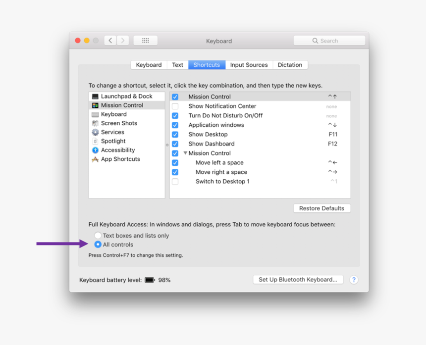This screenshot has width=426, height=345.
Task: Click the Restore Defaults button
Action: (321, 208)
